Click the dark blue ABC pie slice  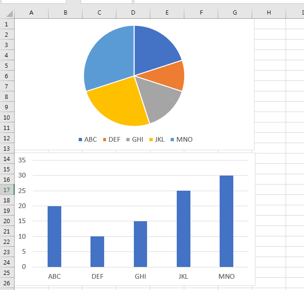click(153, 50)
